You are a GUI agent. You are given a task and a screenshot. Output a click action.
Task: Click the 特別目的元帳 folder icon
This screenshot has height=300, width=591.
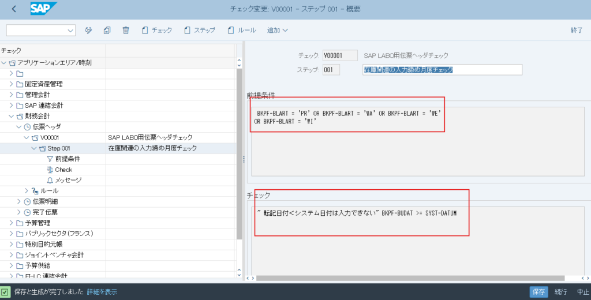click(x=20, y=244)
